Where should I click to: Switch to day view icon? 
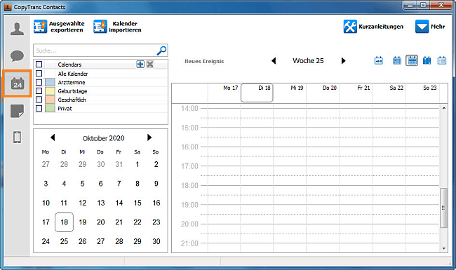(397, 61)
